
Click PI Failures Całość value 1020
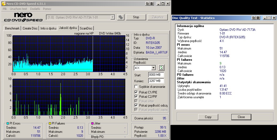[80, 135]
